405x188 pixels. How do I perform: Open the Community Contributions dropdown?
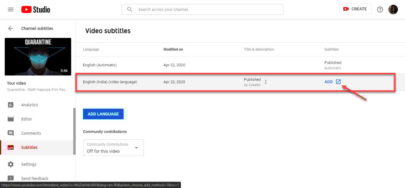pyautogui.click(x=114, y=148)
